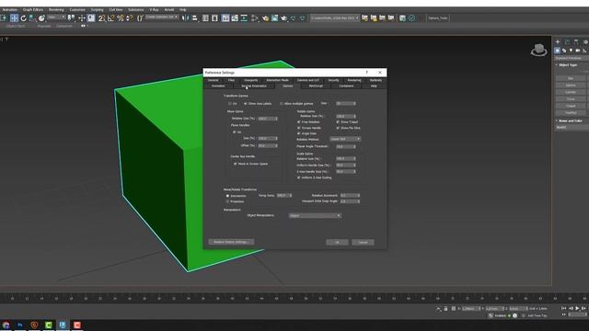Viewport: 589px width, 331px height.
Task: Select the Shapes category icon
Action: [564, 51]
